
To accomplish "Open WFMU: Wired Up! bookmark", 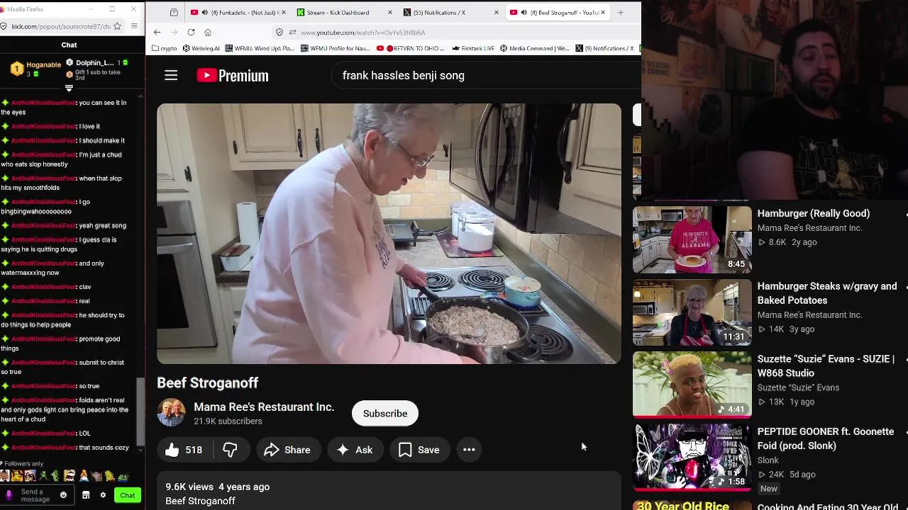I will coord(260,48).
